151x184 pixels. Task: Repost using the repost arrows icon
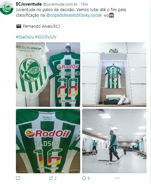click(51, 178)
